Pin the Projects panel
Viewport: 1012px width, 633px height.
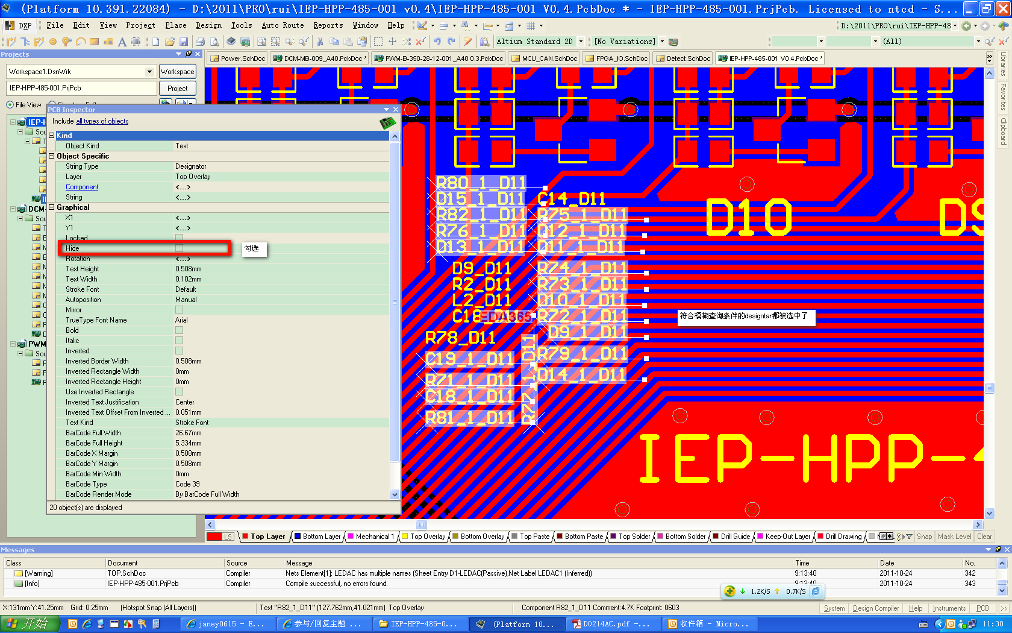tap(189, 54)
